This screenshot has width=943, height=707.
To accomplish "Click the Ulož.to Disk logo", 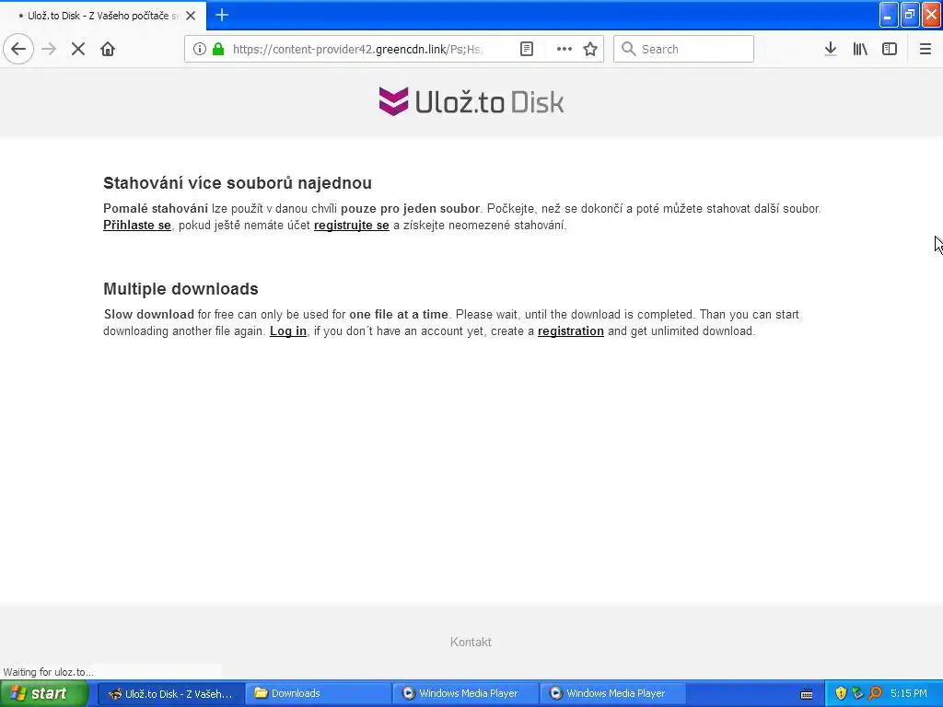I will pos(471,101).
